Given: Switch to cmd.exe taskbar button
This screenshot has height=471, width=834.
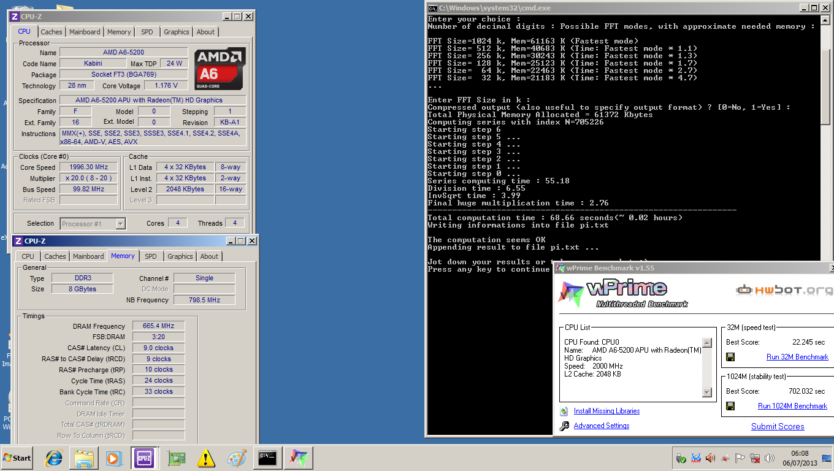Looking at the screenshot, I should point(267,458).
